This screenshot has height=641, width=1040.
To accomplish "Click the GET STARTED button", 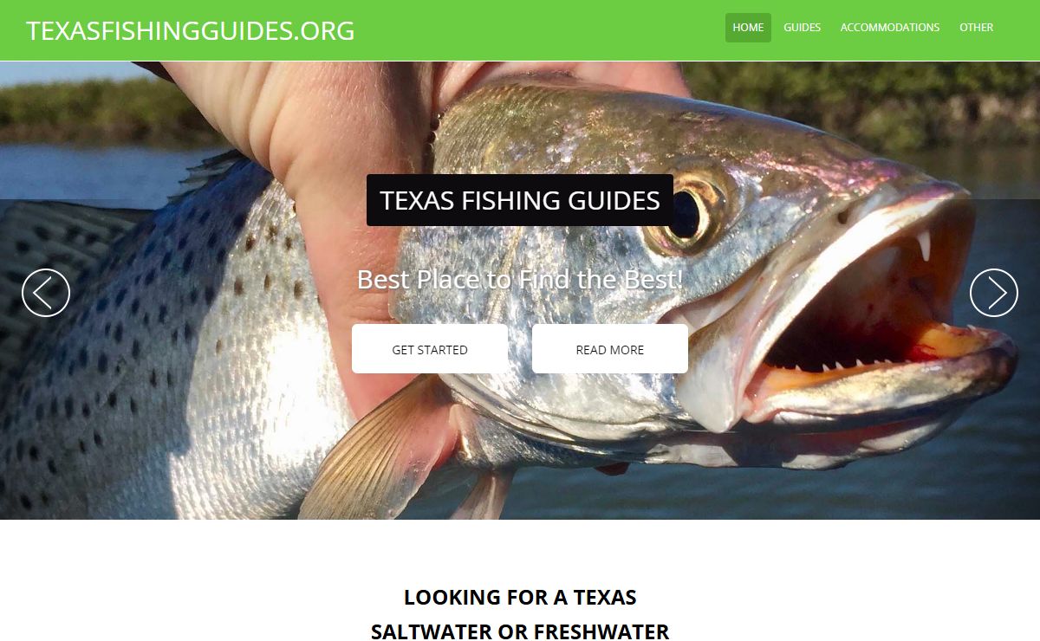I will pyautogui.click(x=430, y=349).
